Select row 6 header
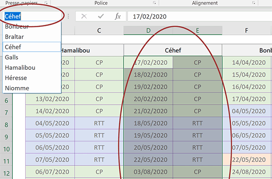272x179 pixels. pos(6,101)
